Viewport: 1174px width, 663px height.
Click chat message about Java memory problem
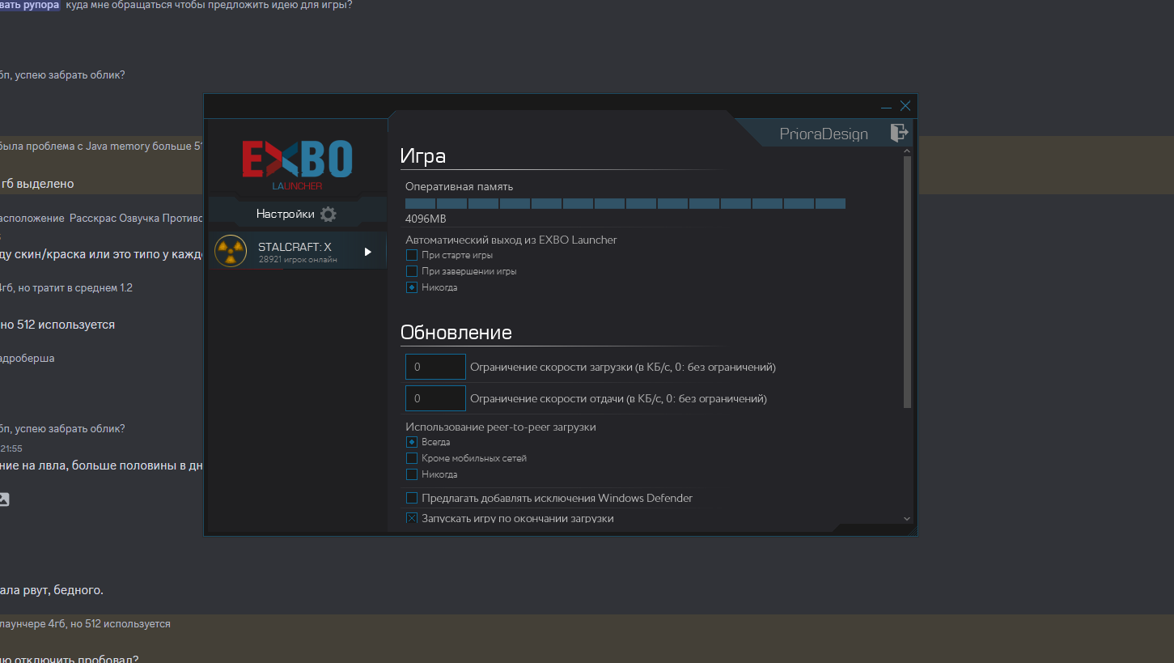(x=101, y=147)
